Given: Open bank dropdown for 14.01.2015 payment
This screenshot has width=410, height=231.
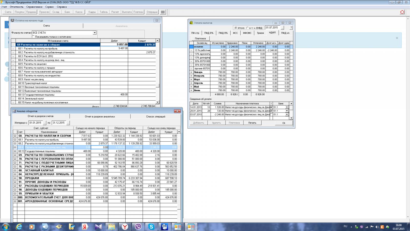Looking at the screenshot, I should coord(287,107).
